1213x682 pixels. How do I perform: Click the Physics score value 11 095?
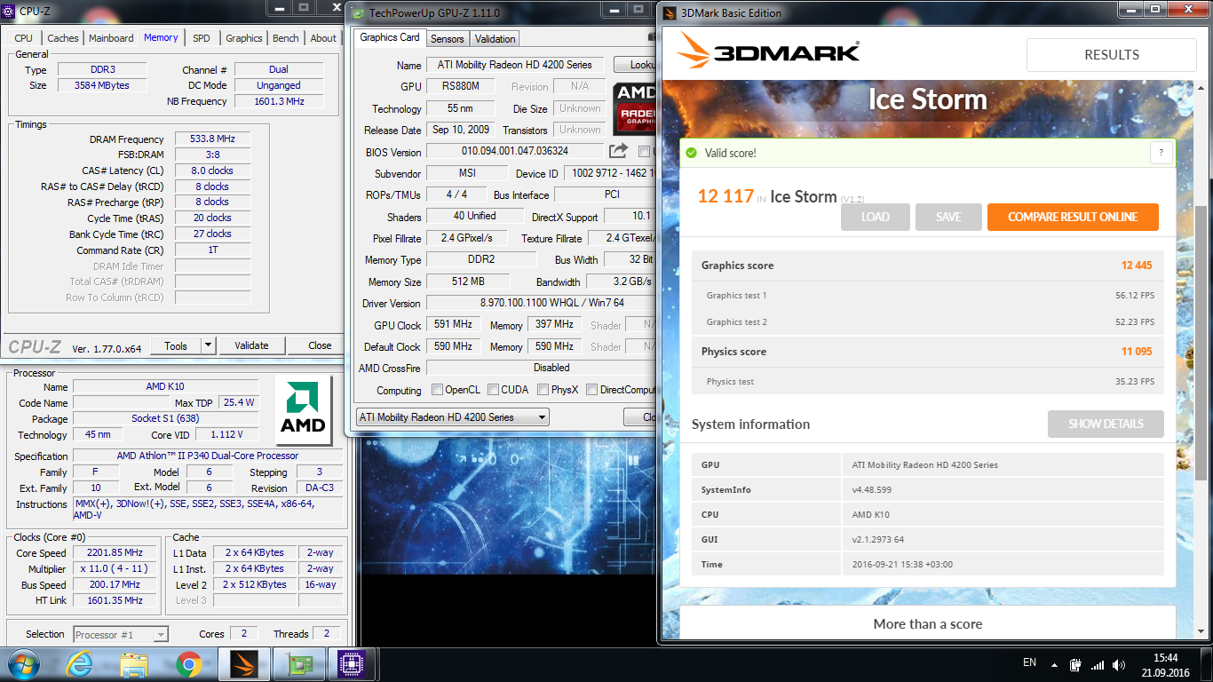1137,352
